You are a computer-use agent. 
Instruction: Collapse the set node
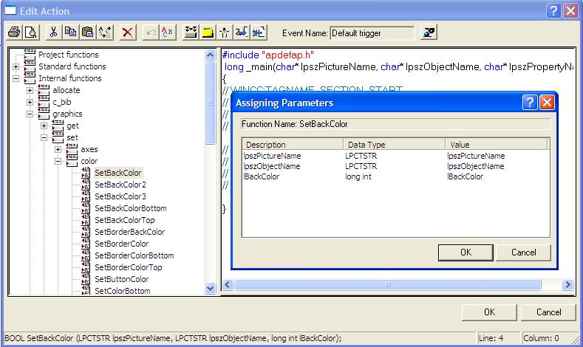point(44,138)
